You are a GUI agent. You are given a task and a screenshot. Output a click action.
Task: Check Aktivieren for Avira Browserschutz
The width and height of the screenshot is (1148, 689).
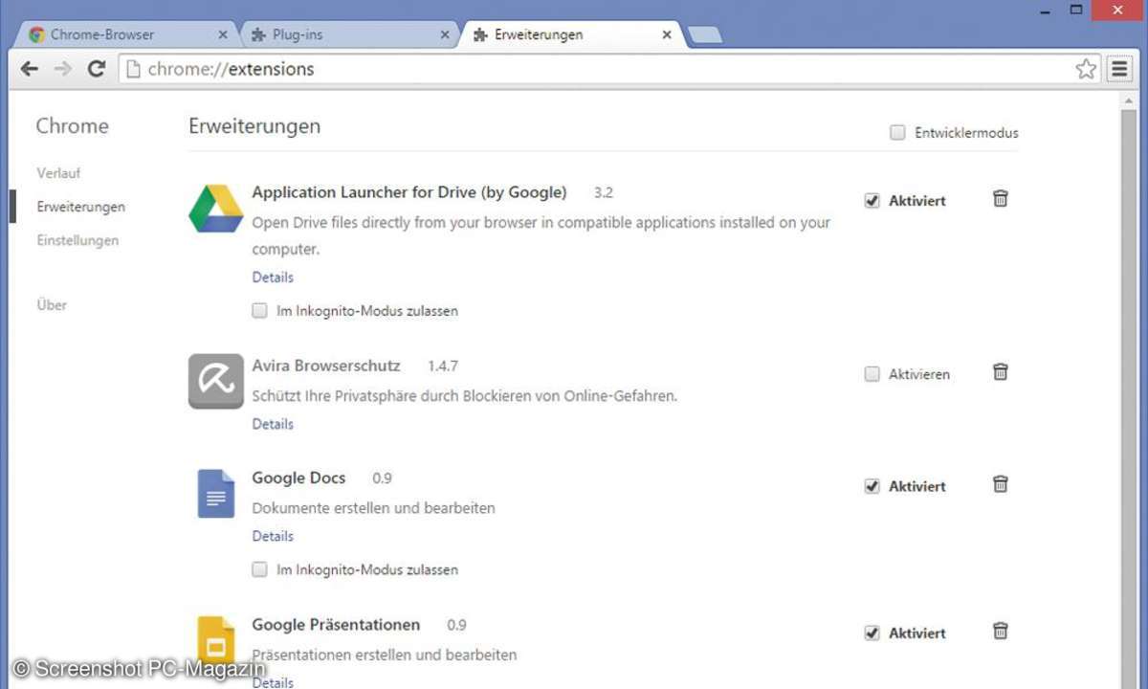[x=872, y=374]
